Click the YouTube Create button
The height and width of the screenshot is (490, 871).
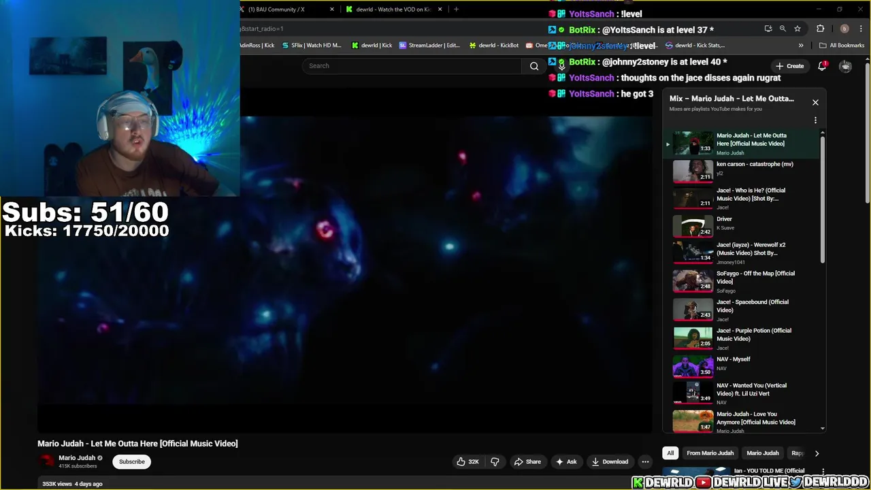click(789, 66)
